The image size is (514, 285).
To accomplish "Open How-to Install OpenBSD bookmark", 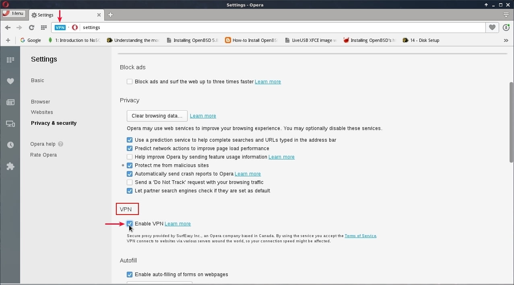I will (x=252, y=40).
